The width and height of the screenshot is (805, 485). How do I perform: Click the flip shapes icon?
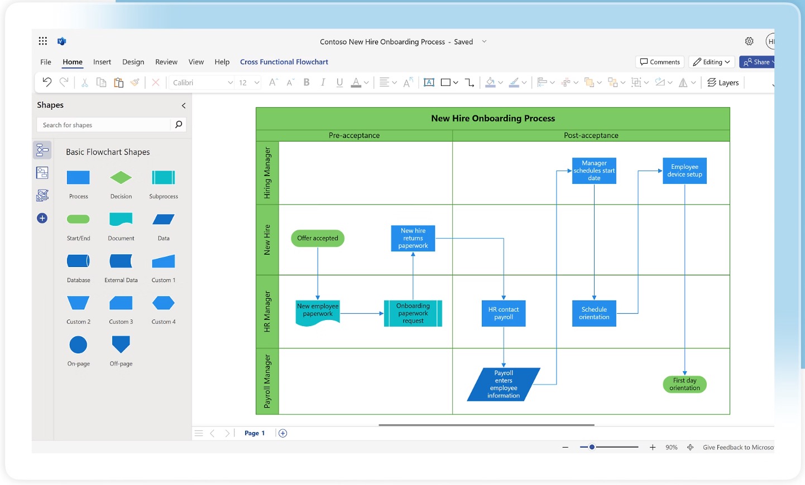tap(683, 83)
